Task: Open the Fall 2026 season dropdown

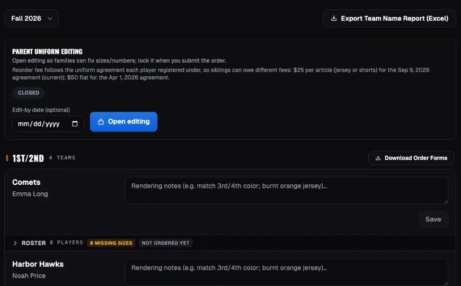Action: coord(31,19)
